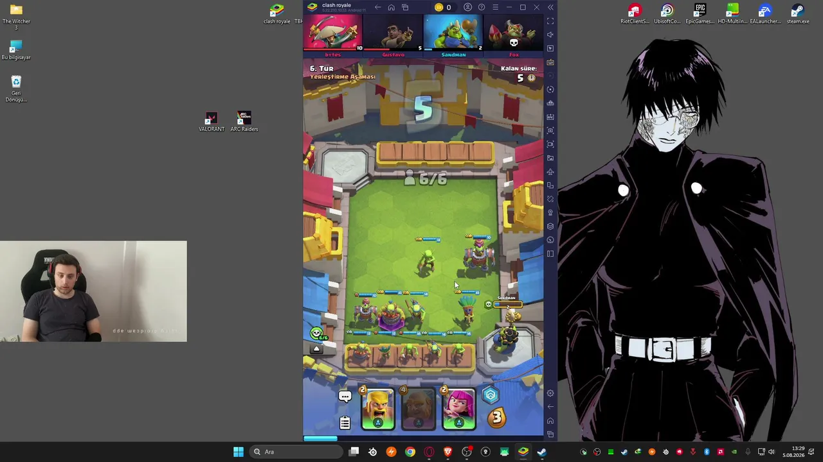Click the taskbar Ara search box

click(297, 452)
